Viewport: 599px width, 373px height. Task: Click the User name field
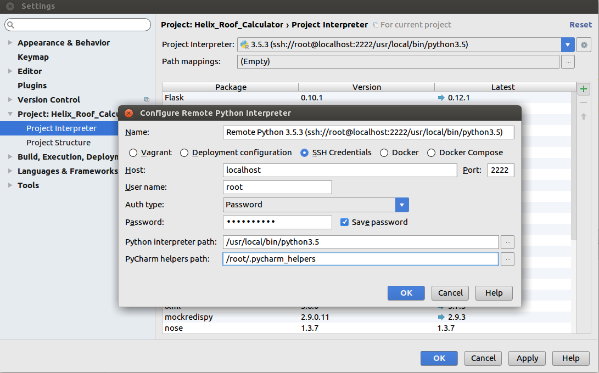(277, 188)
